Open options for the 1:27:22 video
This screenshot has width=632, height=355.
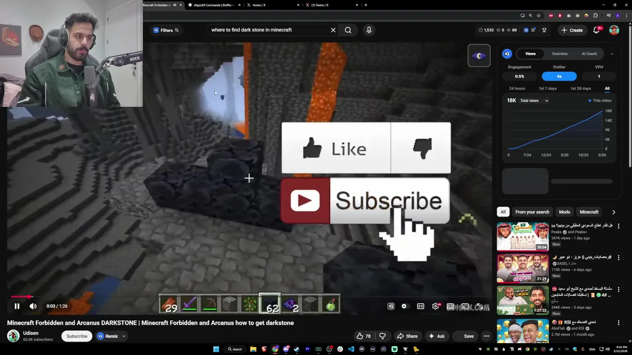point(618,289)
